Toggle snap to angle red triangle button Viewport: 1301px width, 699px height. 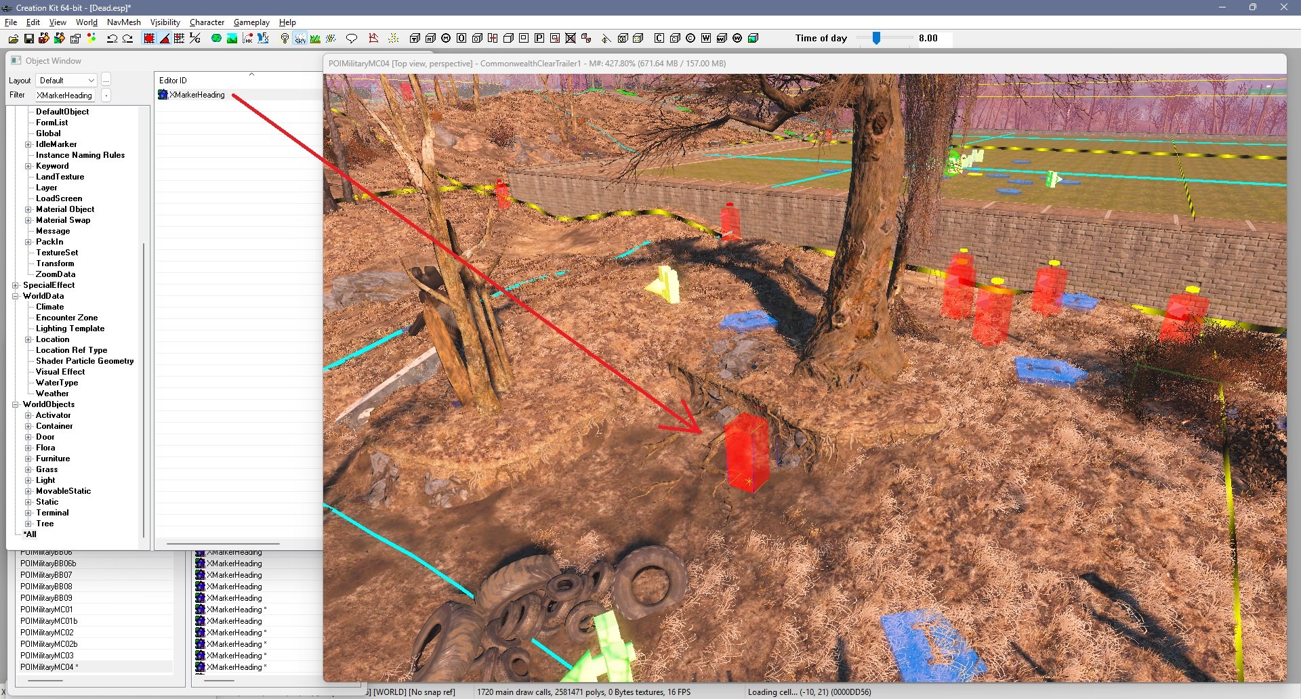click(165, 39)
